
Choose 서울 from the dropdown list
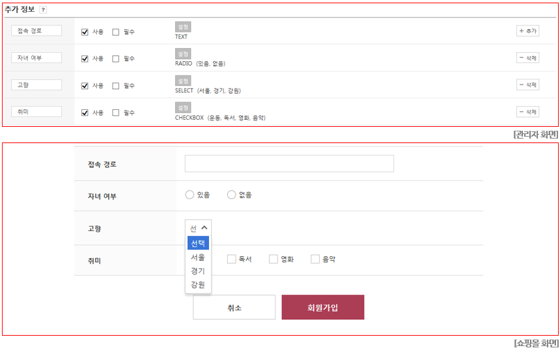(x=198, y=257)
